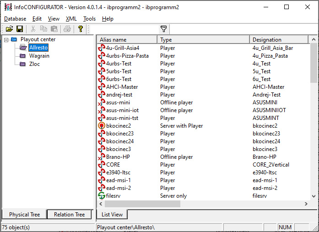Screen dimensions: 319x232
Task: Click the 'Server only' type cell
Action: point(173,196)
